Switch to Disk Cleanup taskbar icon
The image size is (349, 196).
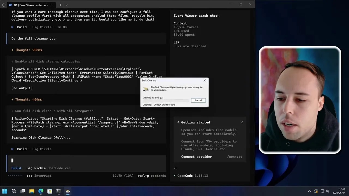tap(68, 191)
